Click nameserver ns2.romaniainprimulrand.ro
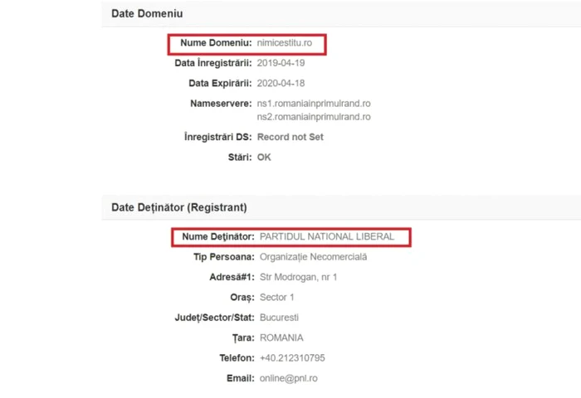This screenshot has width=581, height=398. tap(314, 117)
